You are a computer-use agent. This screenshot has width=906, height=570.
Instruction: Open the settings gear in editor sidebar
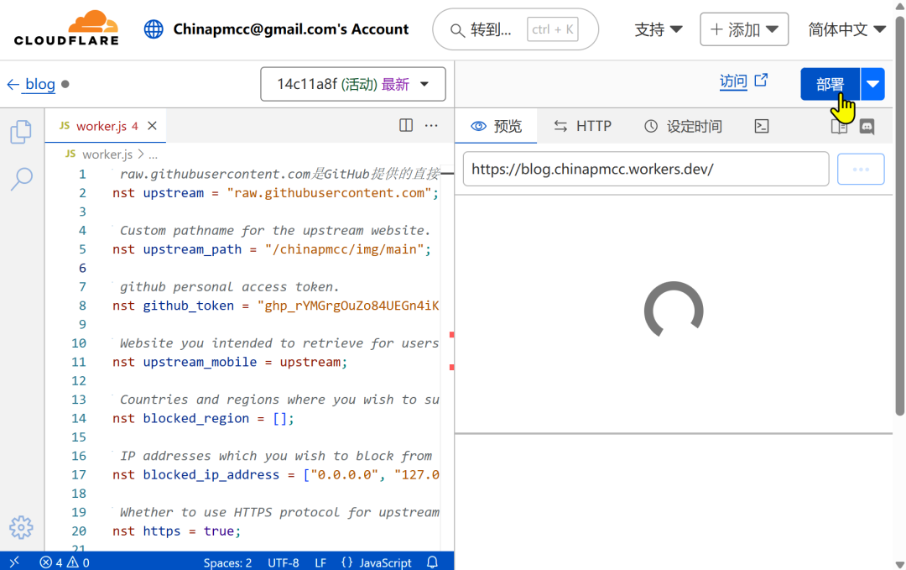point(21,527)
